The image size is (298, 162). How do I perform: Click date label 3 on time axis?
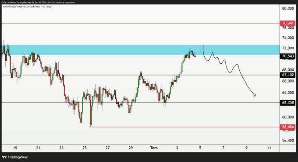(177, 148)
